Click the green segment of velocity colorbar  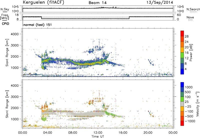coord(182,99)
